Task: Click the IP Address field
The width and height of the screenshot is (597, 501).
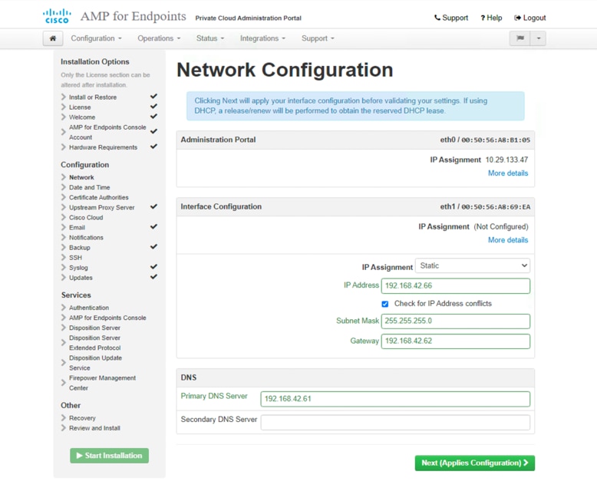Action: point(455,286)
